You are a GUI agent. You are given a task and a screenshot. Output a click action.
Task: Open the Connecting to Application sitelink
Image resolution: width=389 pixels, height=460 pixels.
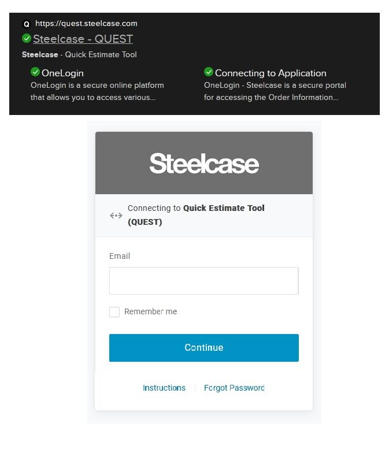tap(271, 73)
